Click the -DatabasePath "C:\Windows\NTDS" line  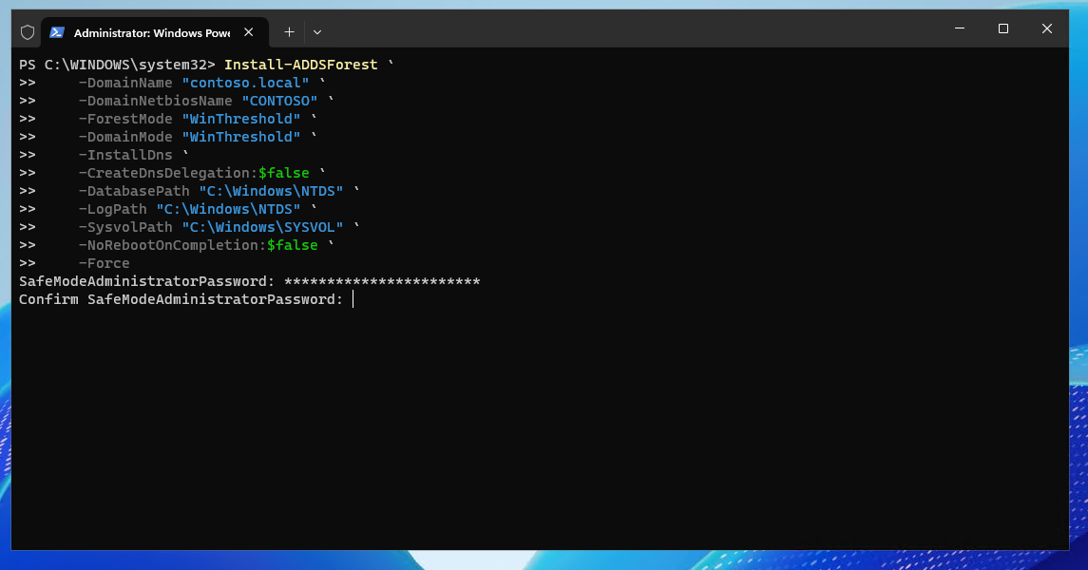tap(210, 191)
